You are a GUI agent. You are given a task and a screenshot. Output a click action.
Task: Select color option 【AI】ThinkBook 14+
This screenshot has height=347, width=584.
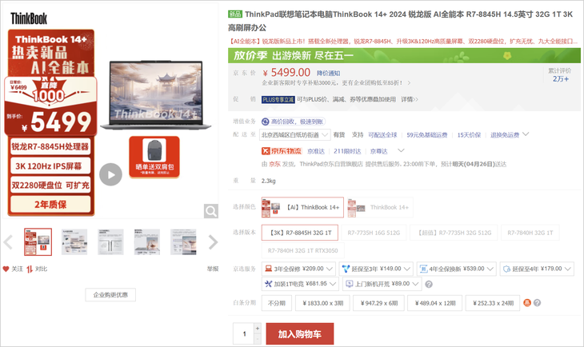pyautogui.click(x=302, y=207)
